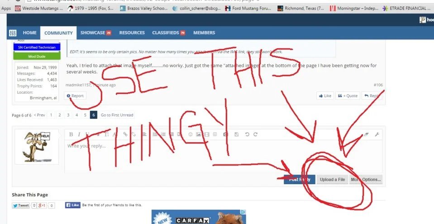Open the text alignment option
The image size is (434, 224).
tap(144, 135)
